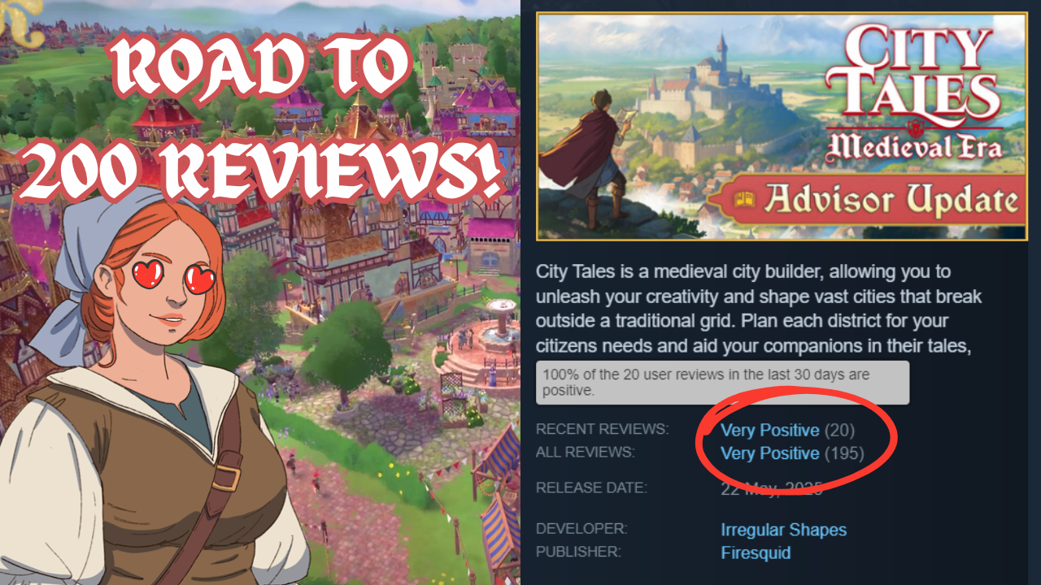Open developer Irregular Shapes page

[x=783, y=530]
